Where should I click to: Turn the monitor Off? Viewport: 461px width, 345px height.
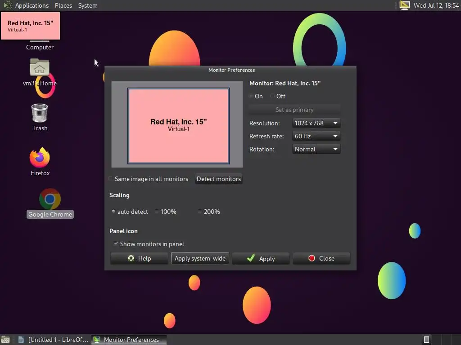(278, 96)
